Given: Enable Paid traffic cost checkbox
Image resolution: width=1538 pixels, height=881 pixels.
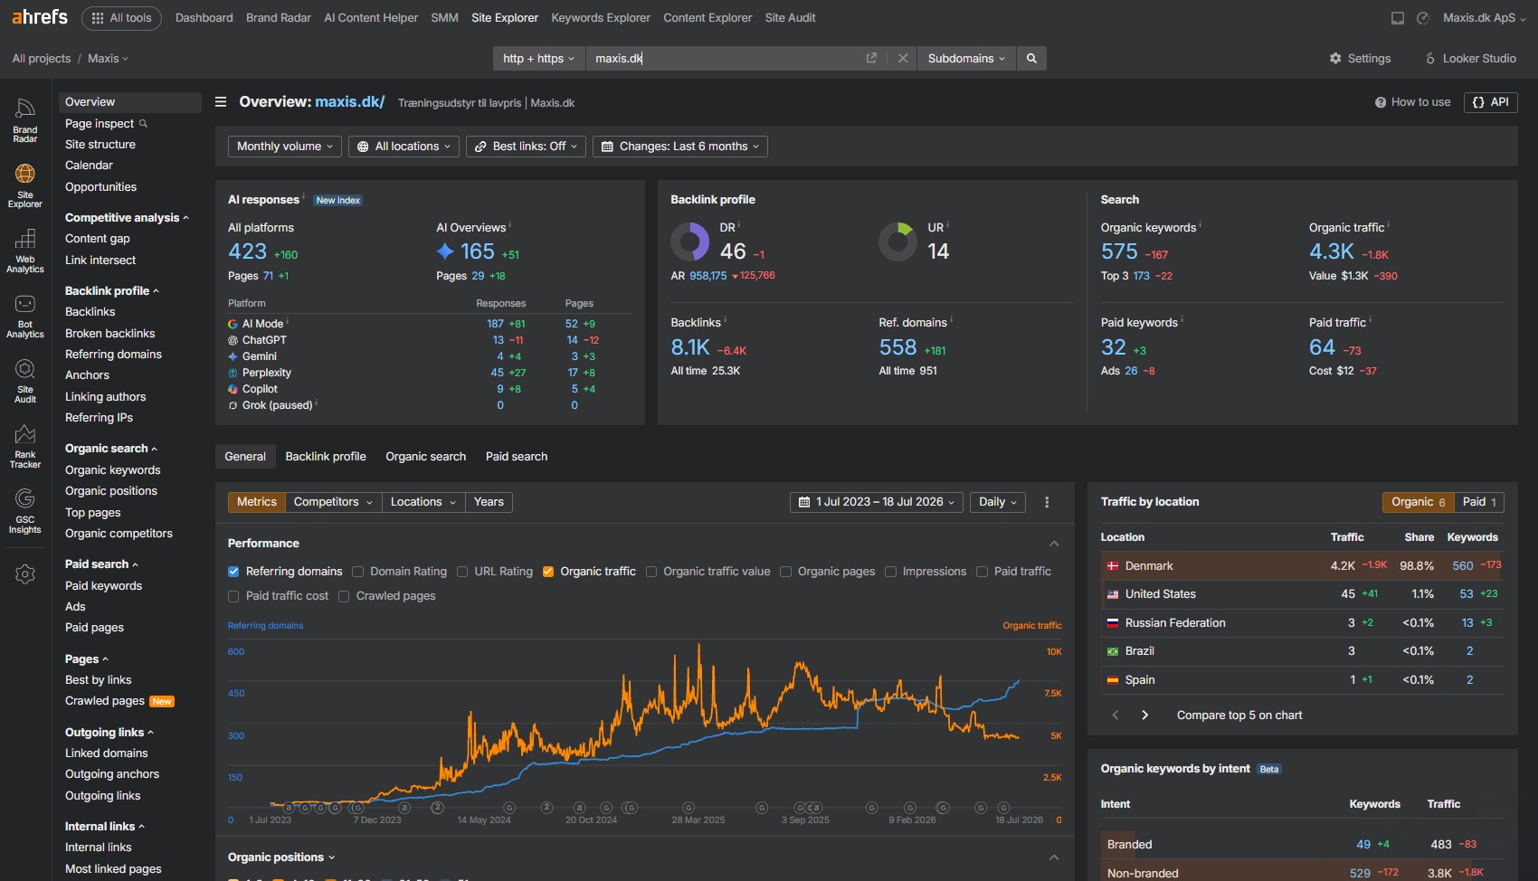Looking at the screenshot, I should 233,596.
